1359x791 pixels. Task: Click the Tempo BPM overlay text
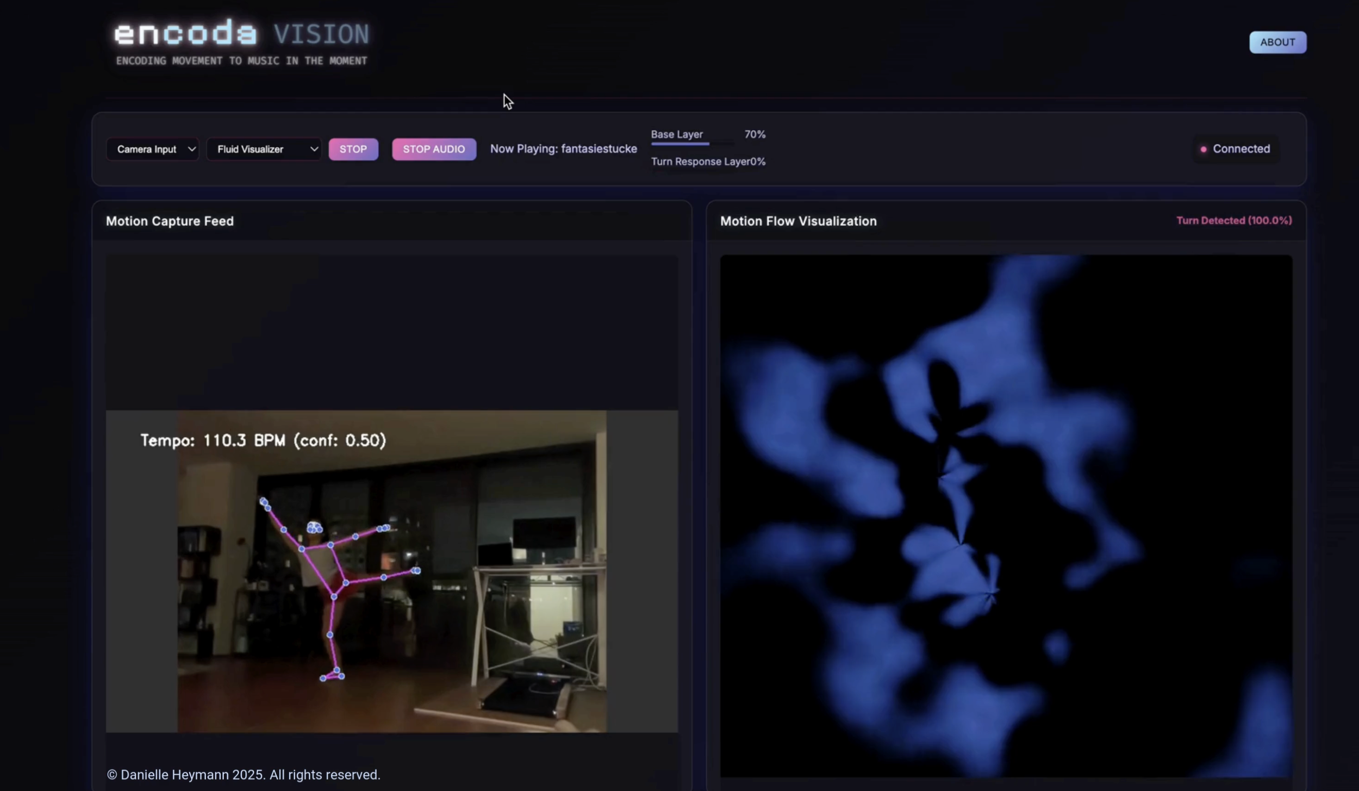click(x=263, y=440)
